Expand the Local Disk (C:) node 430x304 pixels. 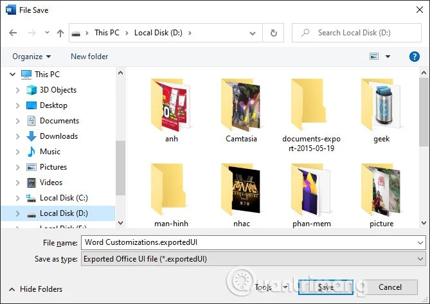click(18, 198)
